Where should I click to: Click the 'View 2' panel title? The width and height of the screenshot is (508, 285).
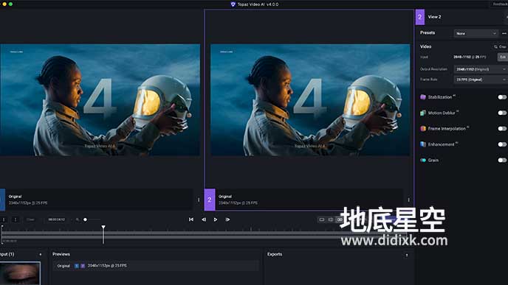[x=434, y=17]
